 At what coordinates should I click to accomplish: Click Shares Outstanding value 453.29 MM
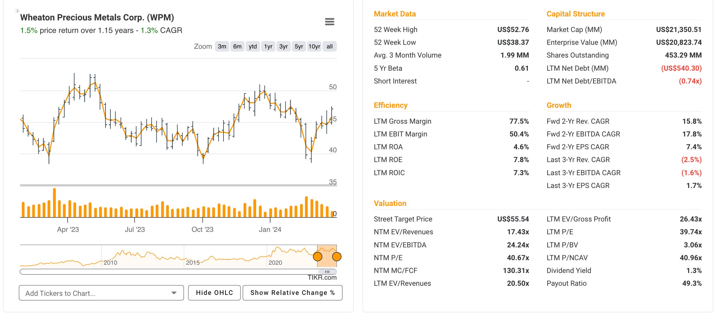tap(683, 55)
